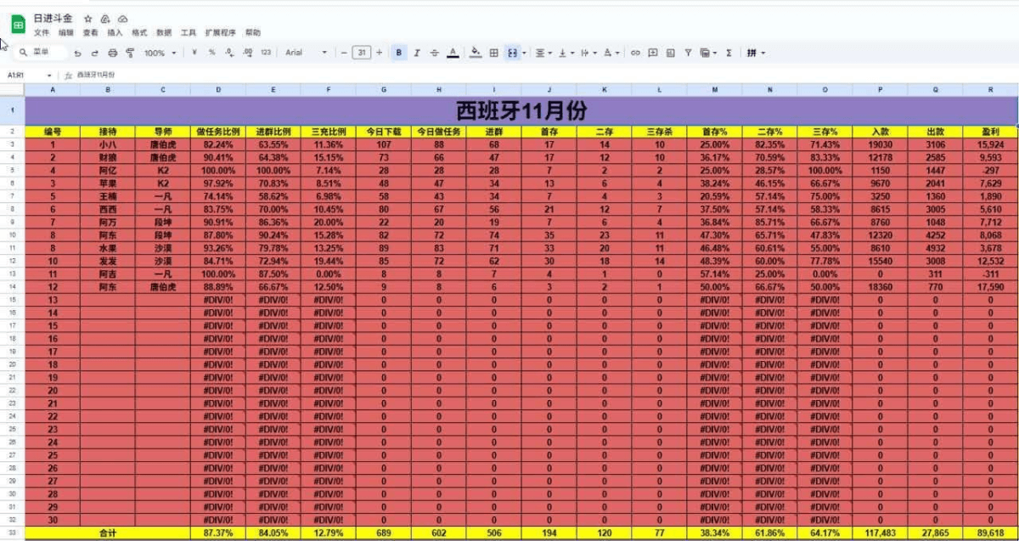Image resolution: width=1019 pixels, height=541 pixels.
Task: Select column header D
Action: [218, 89]
